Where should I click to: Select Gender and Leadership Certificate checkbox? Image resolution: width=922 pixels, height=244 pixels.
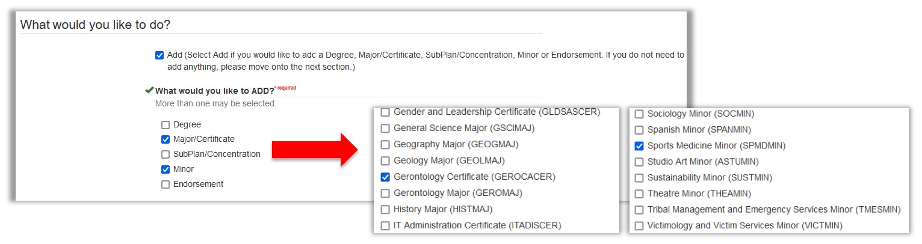385,112
